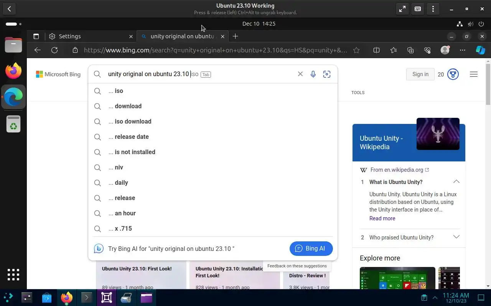Expand host system tray arrow
The height and width of the screenshot is (306, 491).
tap(435, 298)
